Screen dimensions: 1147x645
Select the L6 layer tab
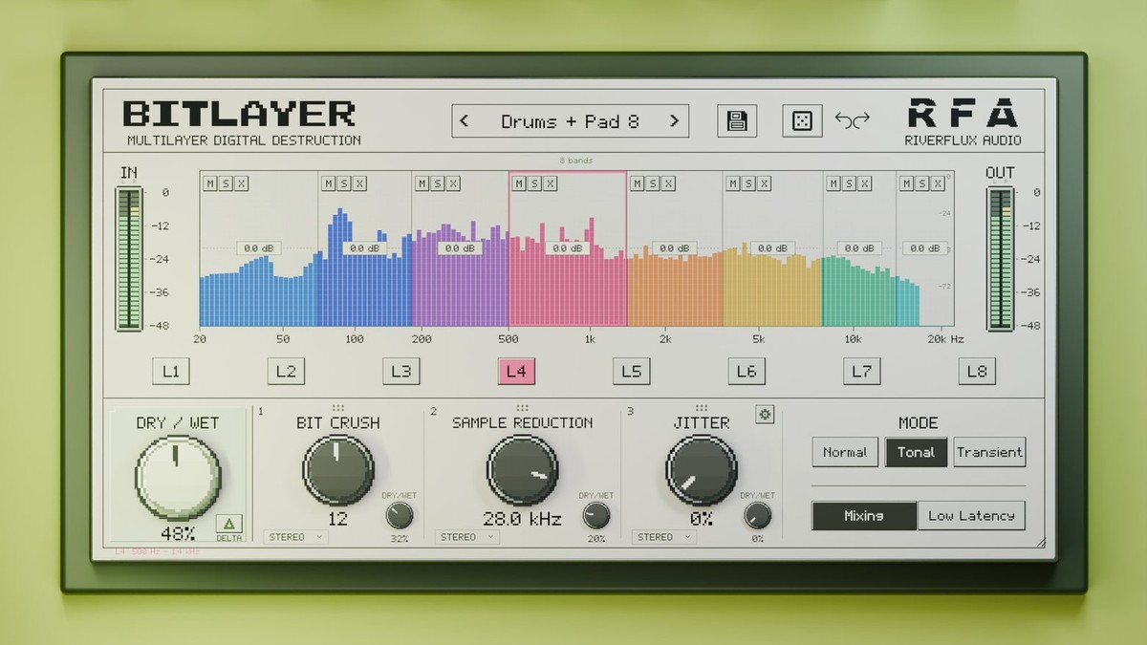point(747,372)
